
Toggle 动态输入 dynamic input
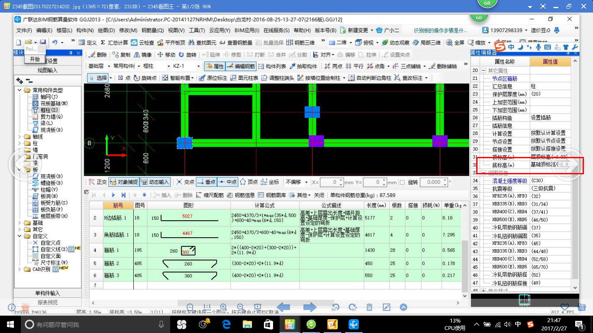[155, 182]
